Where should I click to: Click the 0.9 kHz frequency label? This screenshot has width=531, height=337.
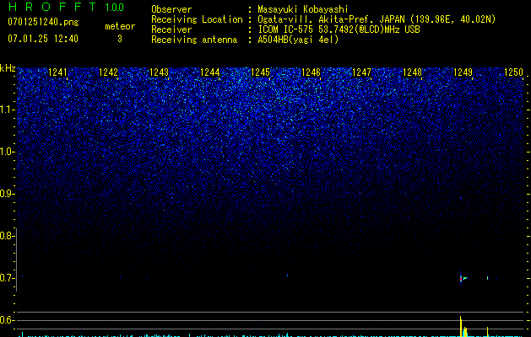tap(6, 194)
